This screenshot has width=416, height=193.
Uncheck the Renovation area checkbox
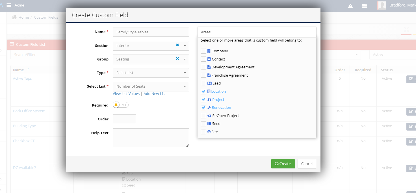pos(203,108)
